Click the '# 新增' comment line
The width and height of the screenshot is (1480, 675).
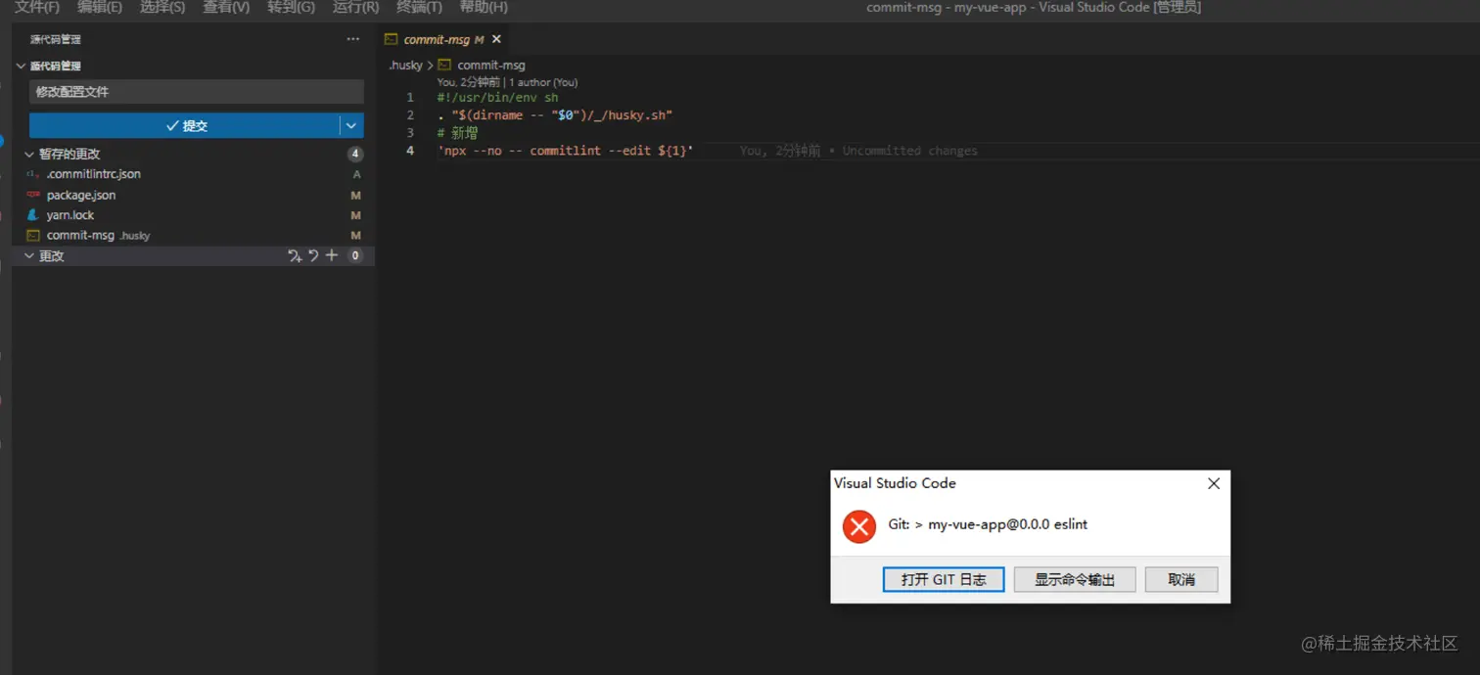pyautogui.click(x=457, y=133)
